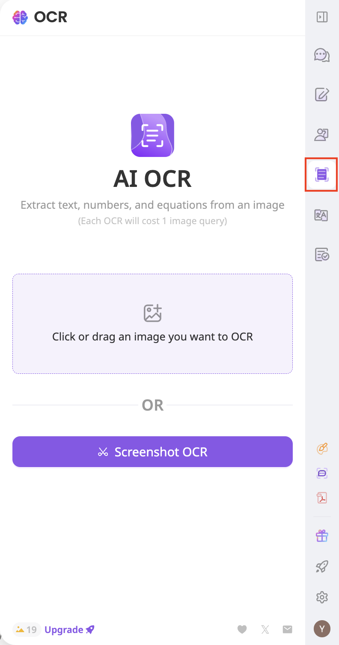Click the image upload drop zone
This screenshot has width=339, height=645.
[x=152, y=323]
